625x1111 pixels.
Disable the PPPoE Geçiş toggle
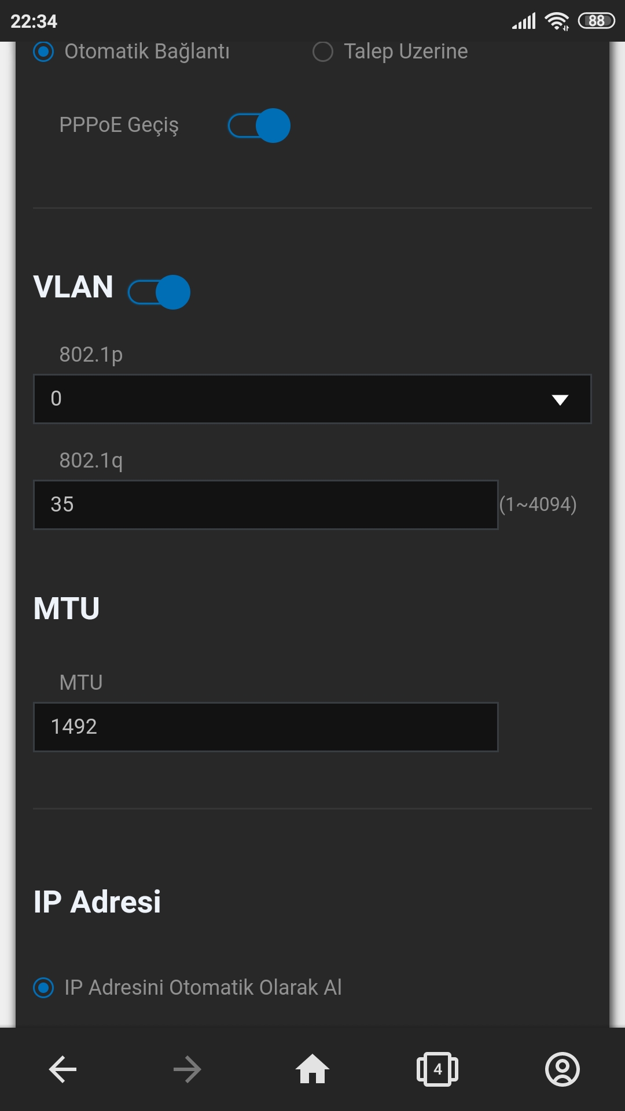259,126
